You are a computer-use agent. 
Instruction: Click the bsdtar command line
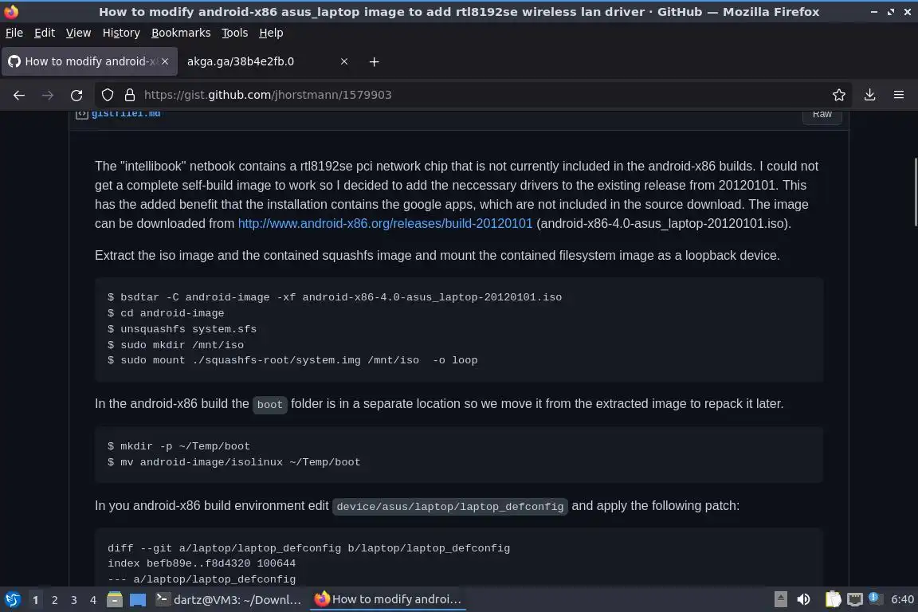click(335, 297)
